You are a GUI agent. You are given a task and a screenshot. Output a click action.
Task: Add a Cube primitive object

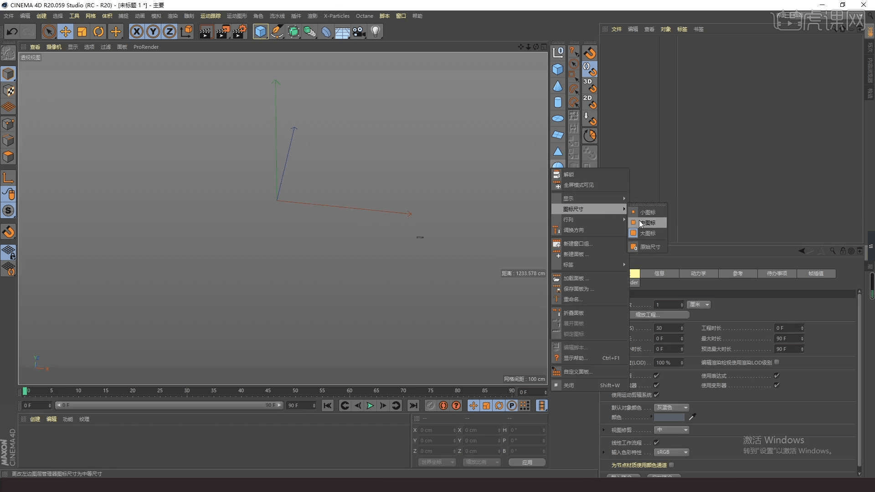coord(260,31)
